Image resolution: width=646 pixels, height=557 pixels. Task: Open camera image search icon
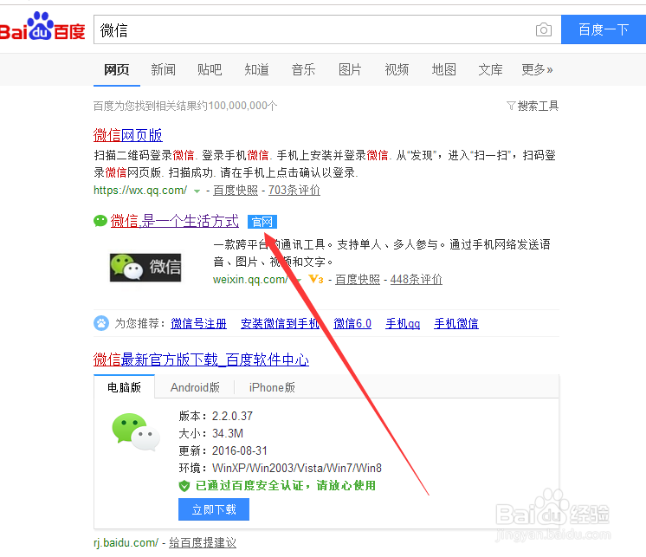pos(544,29)
